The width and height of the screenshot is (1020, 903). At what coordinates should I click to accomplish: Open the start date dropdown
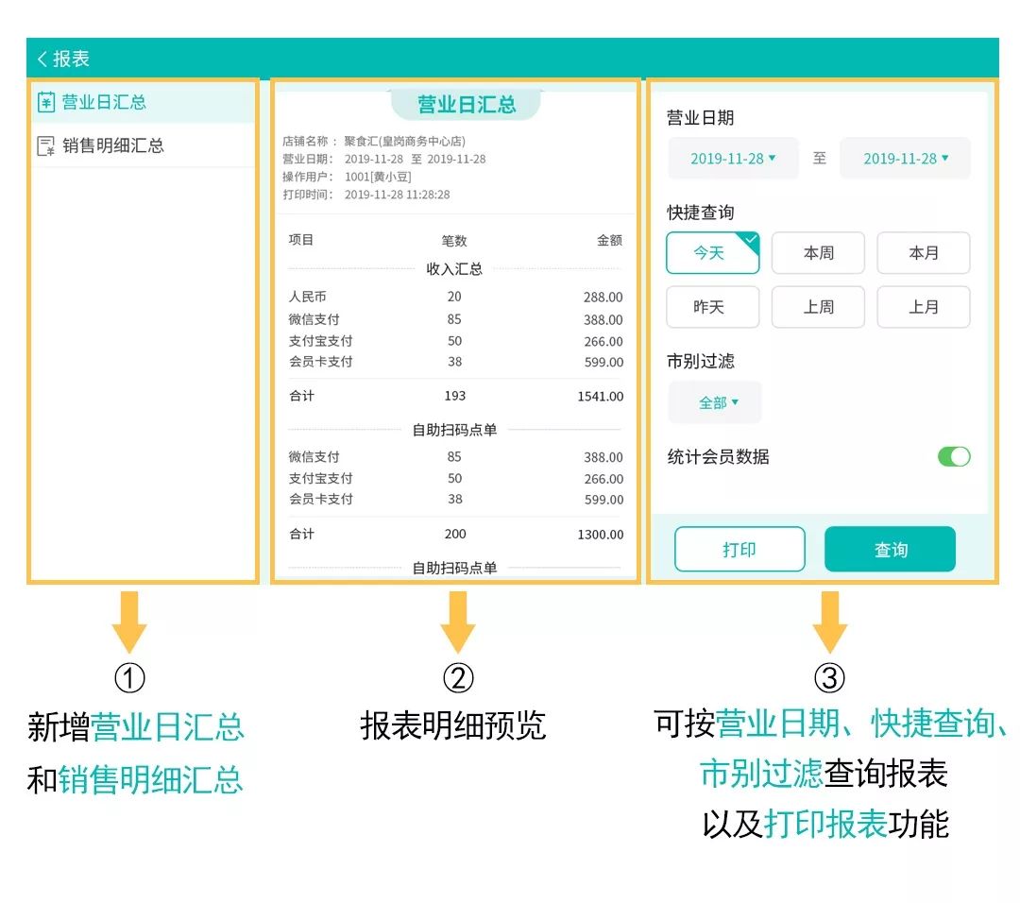click(733, 159)
